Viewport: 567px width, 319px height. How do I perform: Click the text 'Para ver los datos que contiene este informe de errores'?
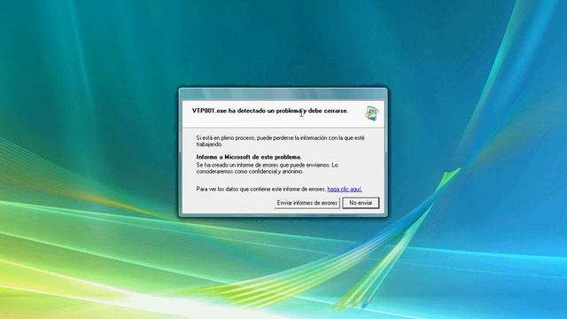261,189
